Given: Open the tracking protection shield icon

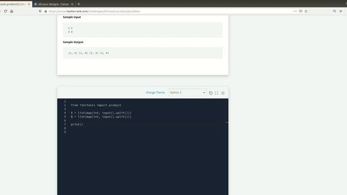Looking at the screenshot, I should (x=40, y=11).
